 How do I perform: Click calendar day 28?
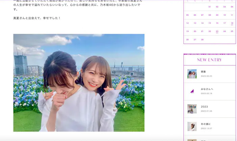click(202, 39)
